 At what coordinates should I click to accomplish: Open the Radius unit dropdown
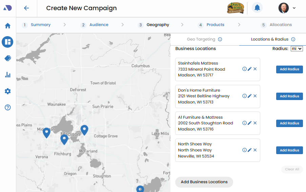click(297, 49)
